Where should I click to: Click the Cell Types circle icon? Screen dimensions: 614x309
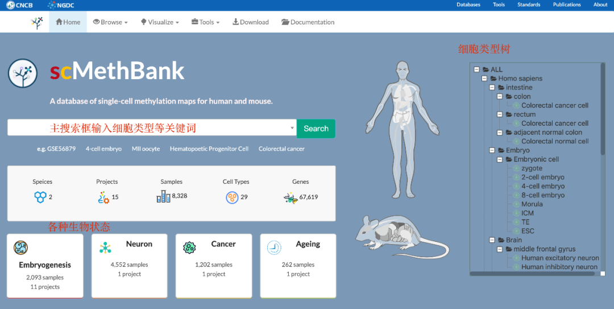(x=232, y=197)
